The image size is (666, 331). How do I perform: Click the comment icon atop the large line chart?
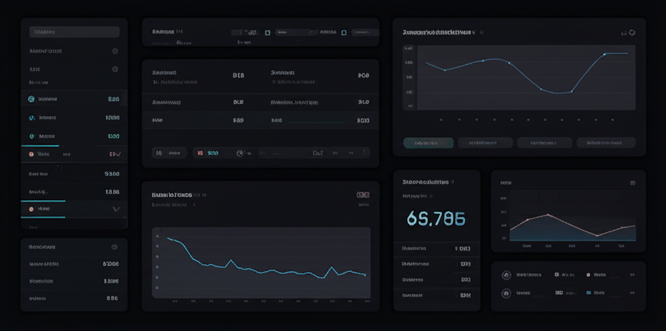tap(632, 32)
